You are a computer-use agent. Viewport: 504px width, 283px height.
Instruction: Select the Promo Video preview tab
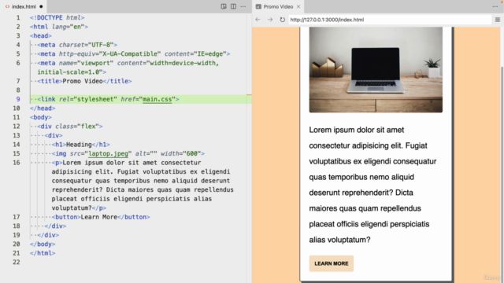click(278, 6)
